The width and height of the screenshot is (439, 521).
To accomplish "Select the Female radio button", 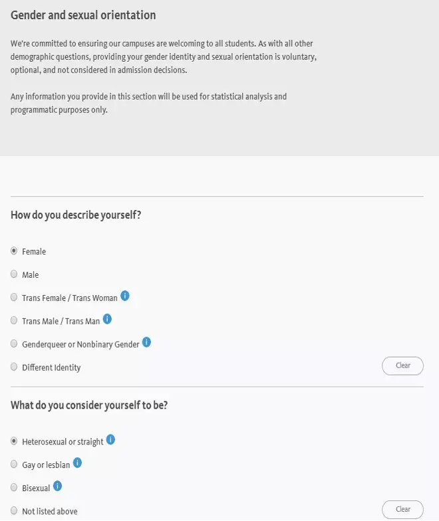I will [x=14, y=251].
